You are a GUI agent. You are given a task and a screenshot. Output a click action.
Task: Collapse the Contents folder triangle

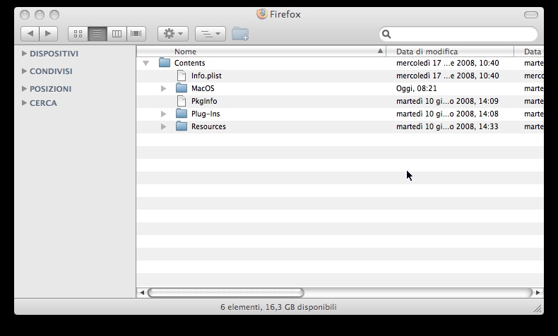(146, 63)
